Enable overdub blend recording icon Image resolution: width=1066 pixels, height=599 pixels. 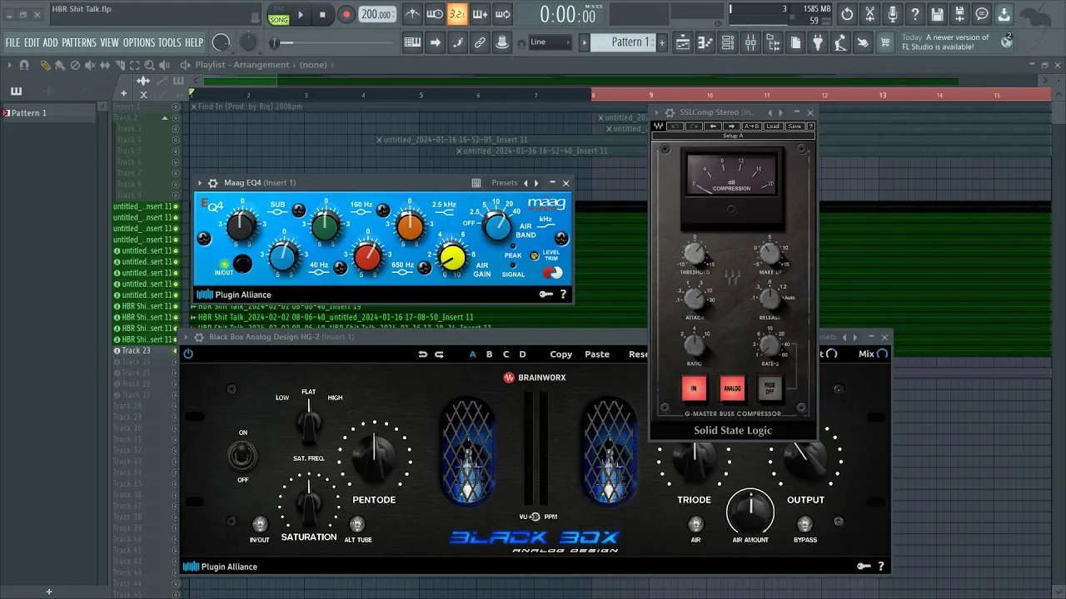point(480,14)
